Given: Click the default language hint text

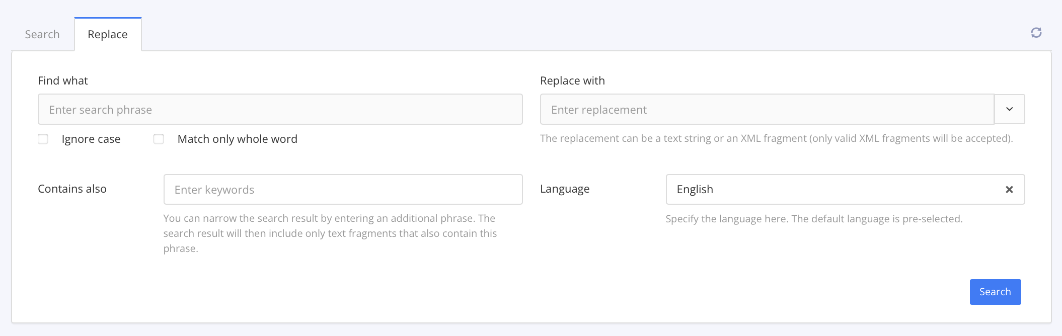Looking at the screenshot, I should pos(814,219).
